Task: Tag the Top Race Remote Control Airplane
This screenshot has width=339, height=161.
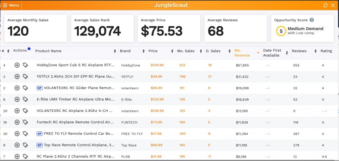Action: (25, 145)
